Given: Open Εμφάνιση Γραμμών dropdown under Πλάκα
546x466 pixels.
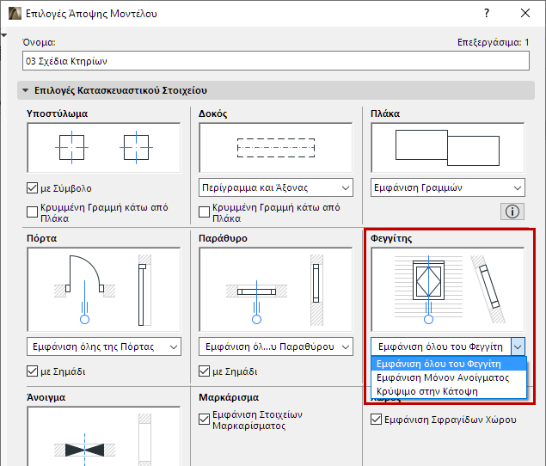Looking at the screenshot, I should point(448,187).
